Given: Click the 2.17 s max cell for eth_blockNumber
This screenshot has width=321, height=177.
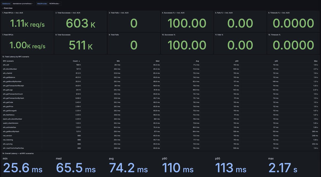Looking at the screenshot, I should 315,69.
